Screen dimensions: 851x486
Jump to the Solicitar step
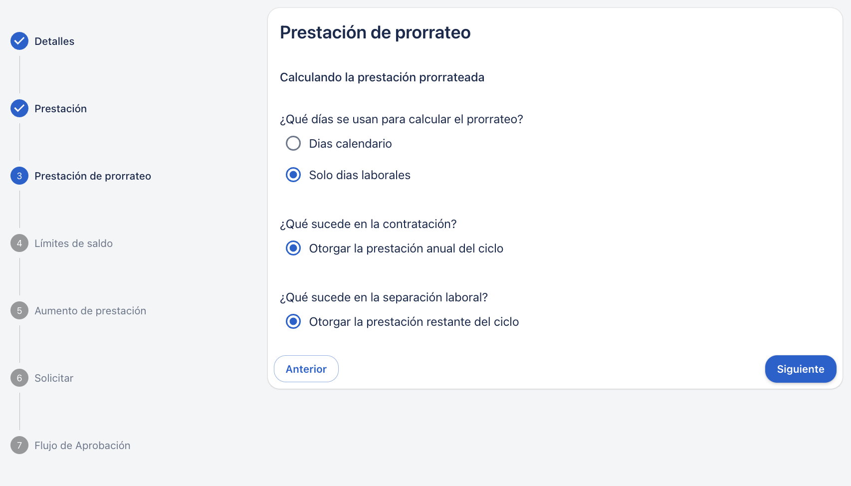click(x=54, y=378)
